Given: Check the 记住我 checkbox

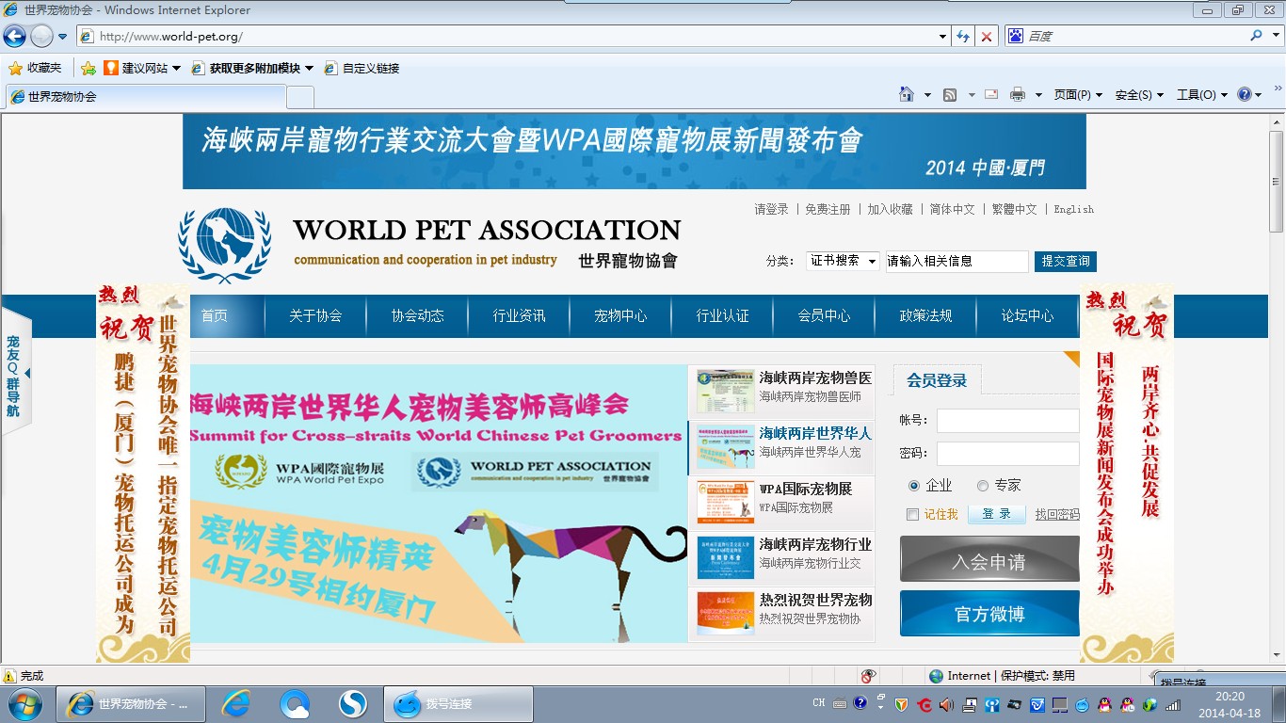Looking at the screenshot, I should click(x=912, y=514).
